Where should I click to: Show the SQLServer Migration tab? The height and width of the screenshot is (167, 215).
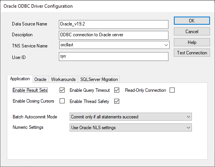click(99, 79)
